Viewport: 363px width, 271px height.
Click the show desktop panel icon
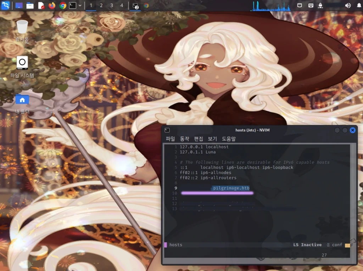(19, 5)
